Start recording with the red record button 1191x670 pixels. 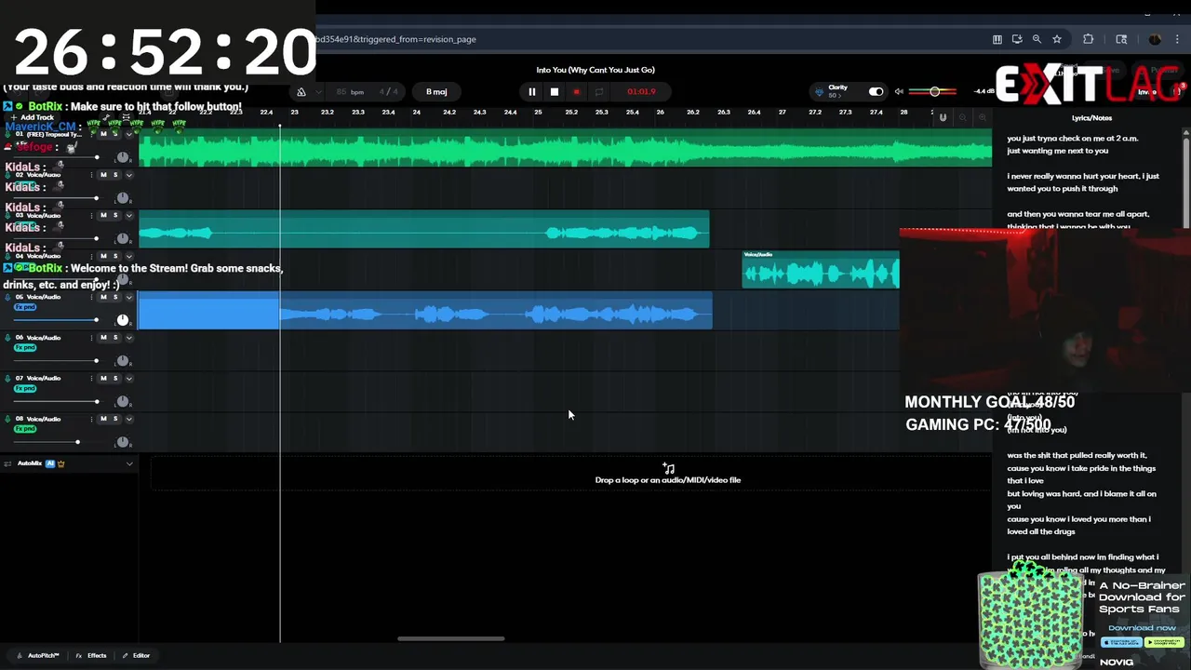coord(576,91)
